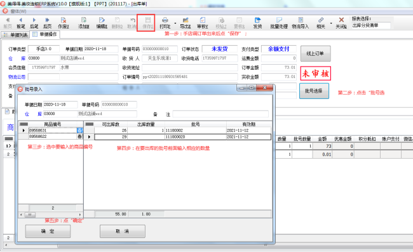Save the order with the 保存 icon
The image size is (413, 252).
pyautogui.click(x=148, y=23)
